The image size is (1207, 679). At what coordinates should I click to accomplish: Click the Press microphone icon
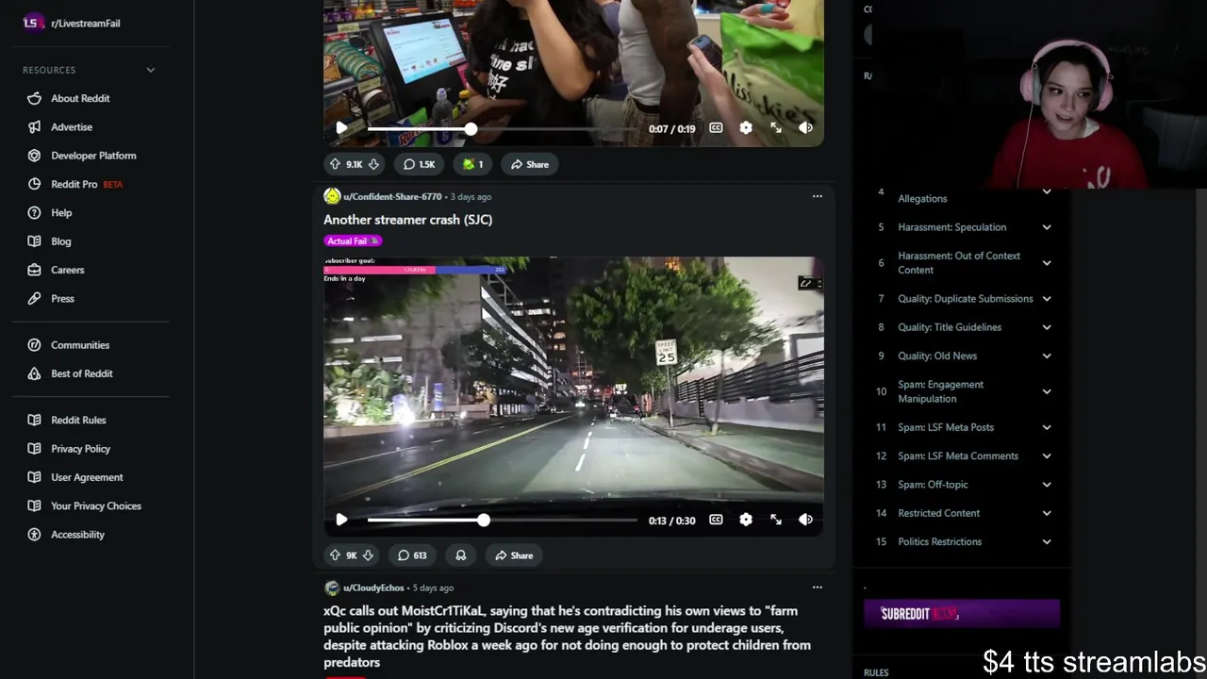click(x=35, y=298)
